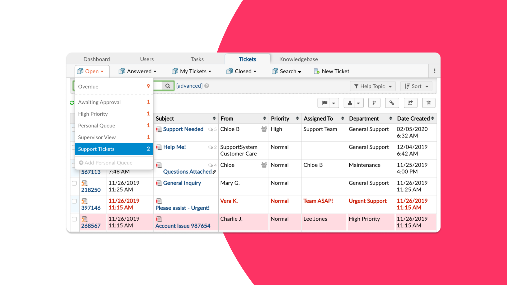
Task: Click the trash delete icon button
Action: [429, 103]
